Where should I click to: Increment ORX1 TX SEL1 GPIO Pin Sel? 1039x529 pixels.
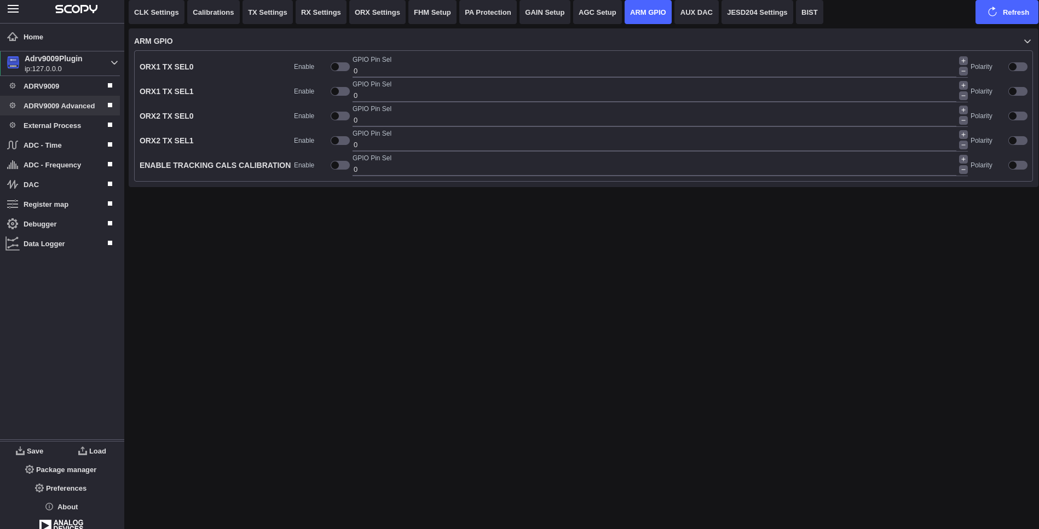pyautogui.click(x=963, y=85)
